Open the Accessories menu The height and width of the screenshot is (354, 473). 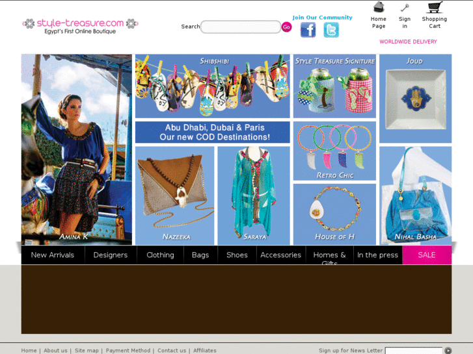click(x=281, y=255)
